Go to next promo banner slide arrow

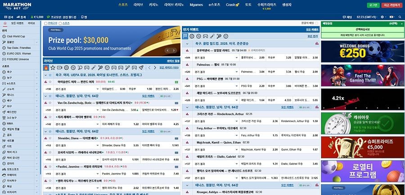click(x=174, y=51)
